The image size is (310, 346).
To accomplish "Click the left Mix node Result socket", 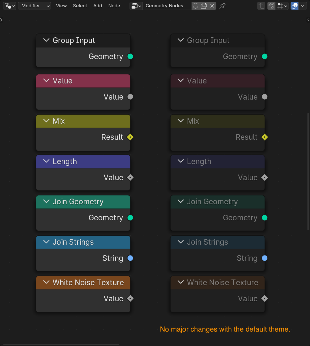I will 130,137.
